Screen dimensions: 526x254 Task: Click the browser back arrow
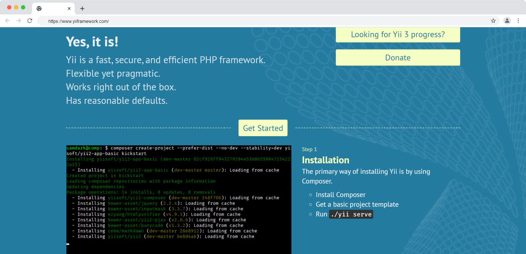(x=8, y=21)
